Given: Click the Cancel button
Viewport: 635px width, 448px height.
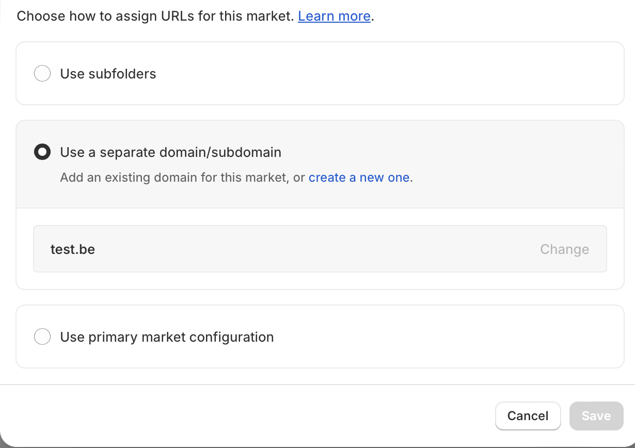Looking at the screenshot, I should 528,416.
